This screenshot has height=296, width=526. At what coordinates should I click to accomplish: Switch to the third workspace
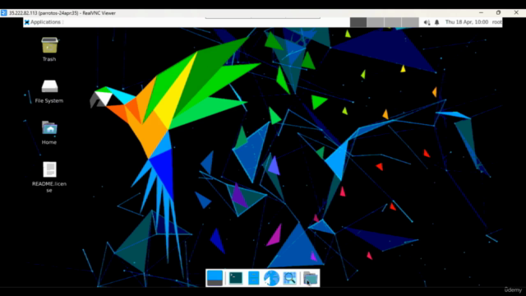point(393,22)
